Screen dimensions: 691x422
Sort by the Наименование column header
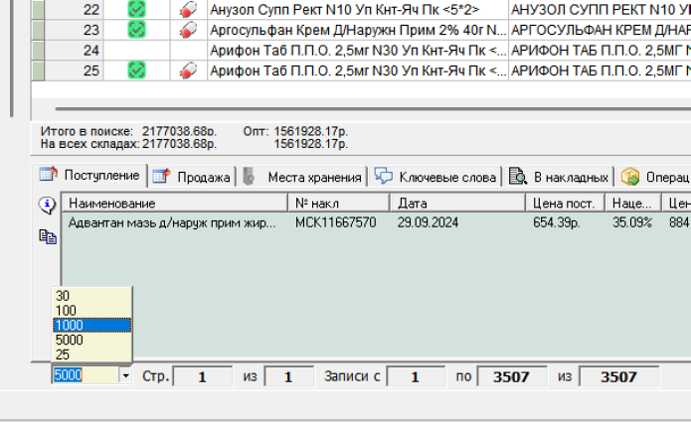click(x=174, y=203)
